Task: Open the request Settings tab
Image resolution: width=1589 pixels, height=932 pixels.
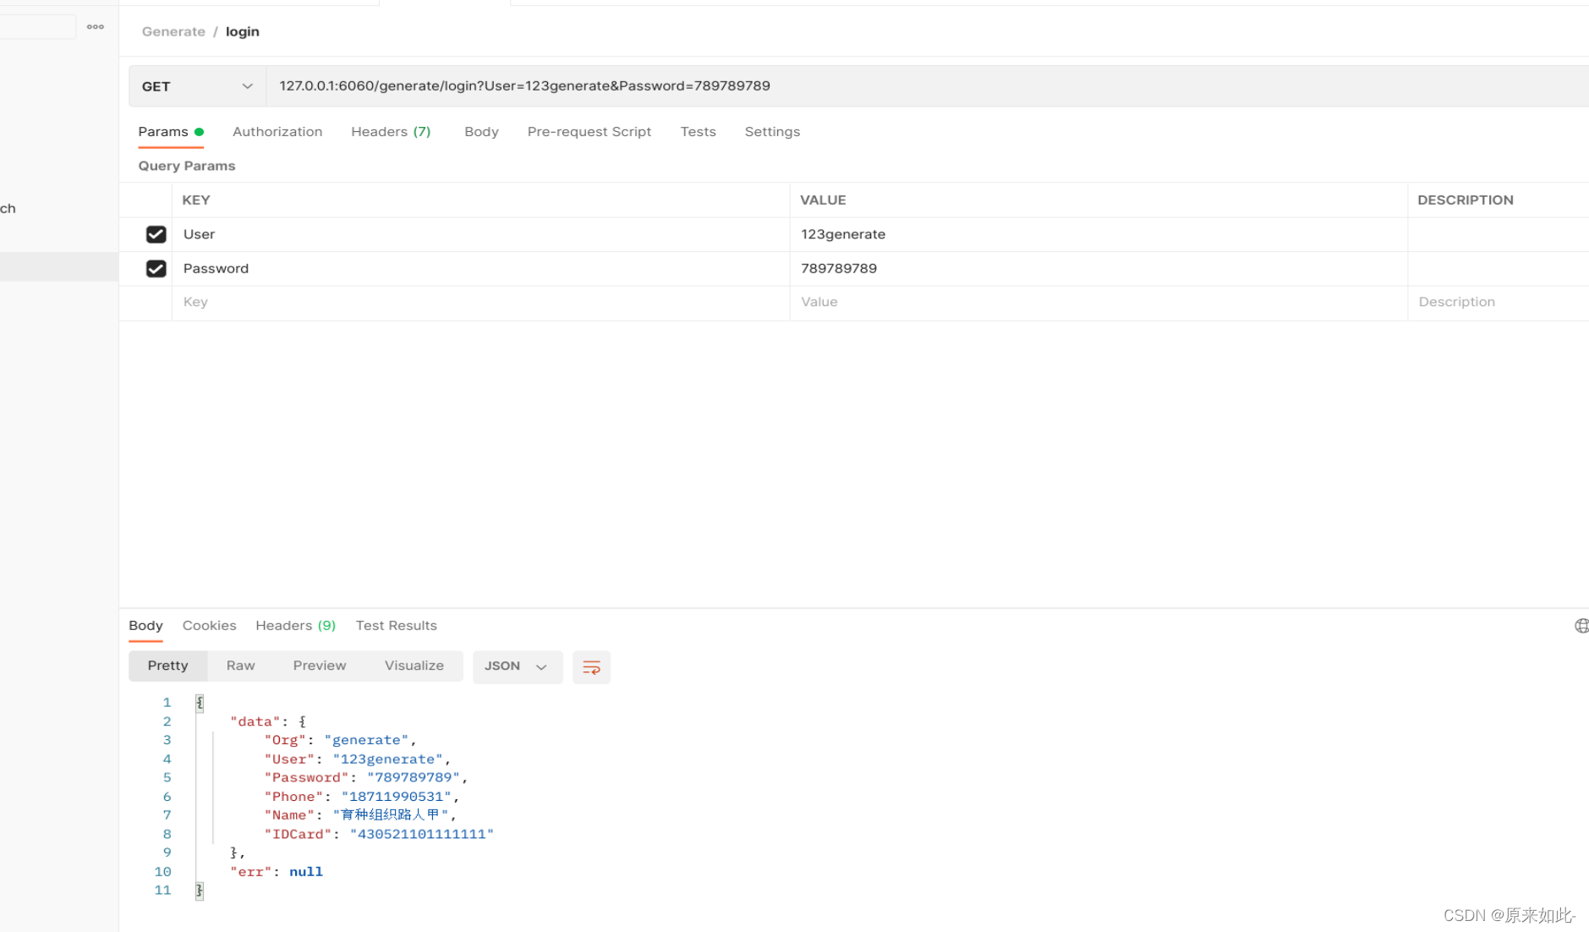Action: [x=772, y=132]
